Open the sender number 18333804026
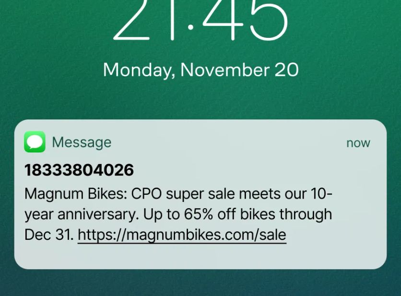 coord(79,170)
